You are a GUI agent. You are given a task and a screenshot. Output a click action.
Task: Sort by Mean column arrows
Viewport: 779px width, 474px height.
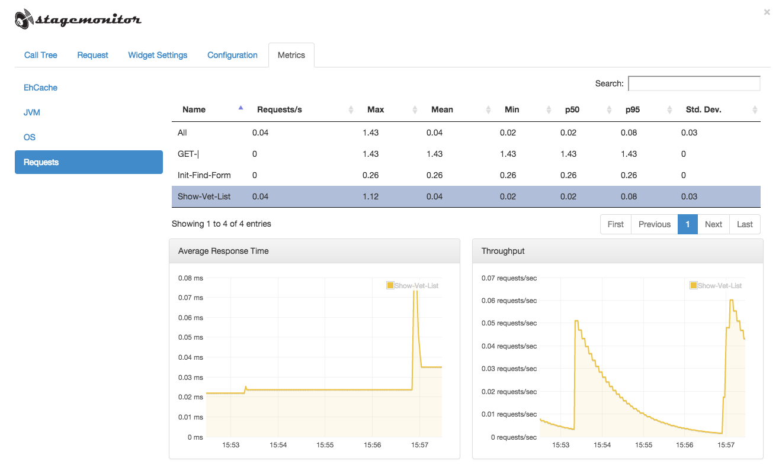coord(488,109)
